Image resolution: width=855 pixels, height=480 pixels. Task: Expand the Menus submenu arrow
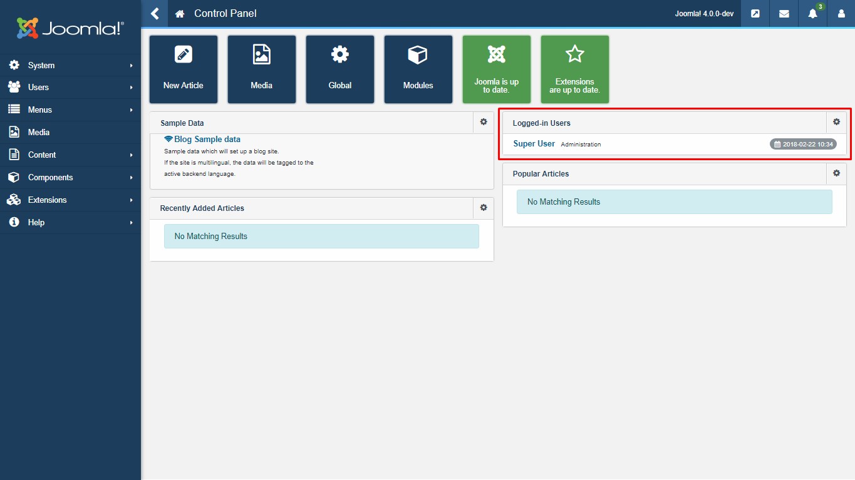[132, 110]
